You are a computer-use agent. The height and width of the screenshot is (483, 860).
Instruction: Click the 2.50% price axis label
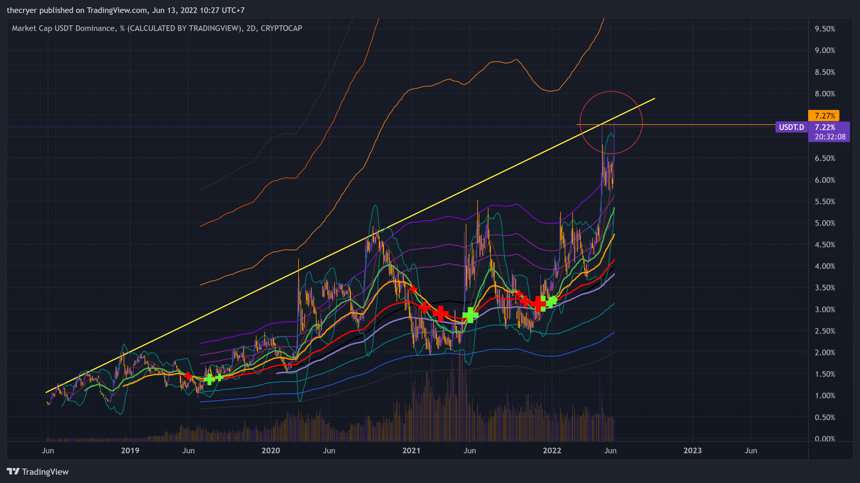tap(825, 331)
